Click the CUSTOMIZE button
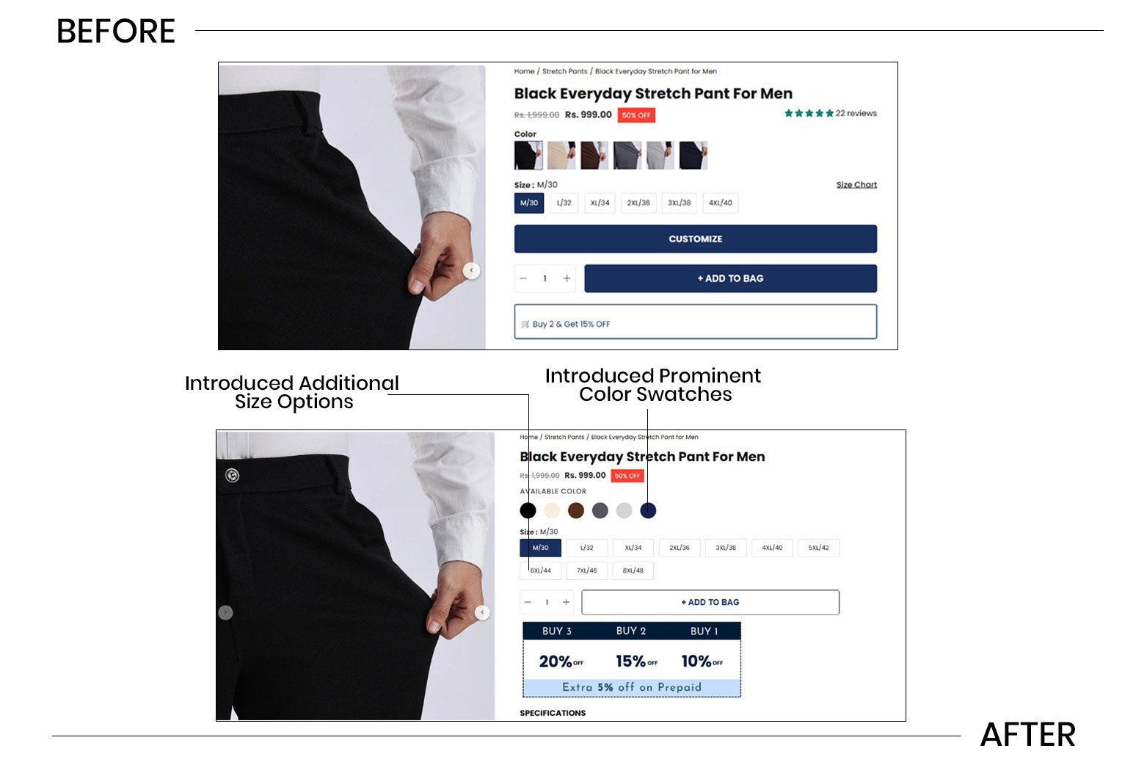 click(696, 239)
